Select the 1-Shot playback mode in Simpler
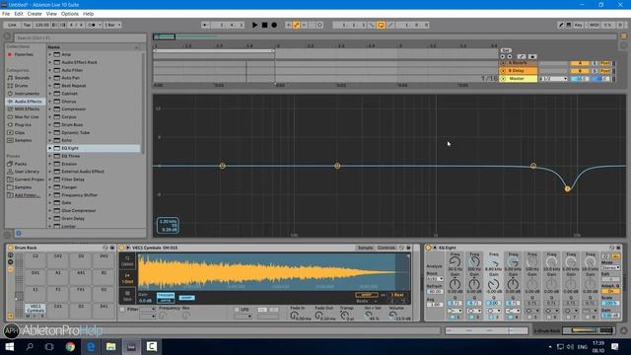 (x=127, y=278)
